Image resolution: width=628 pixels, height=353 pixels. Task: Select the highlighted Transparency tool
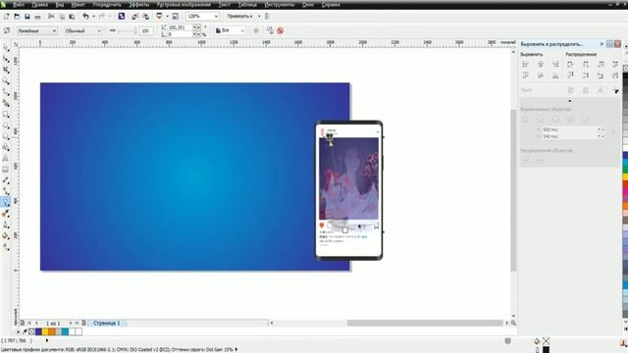click(x=6, y=203)
